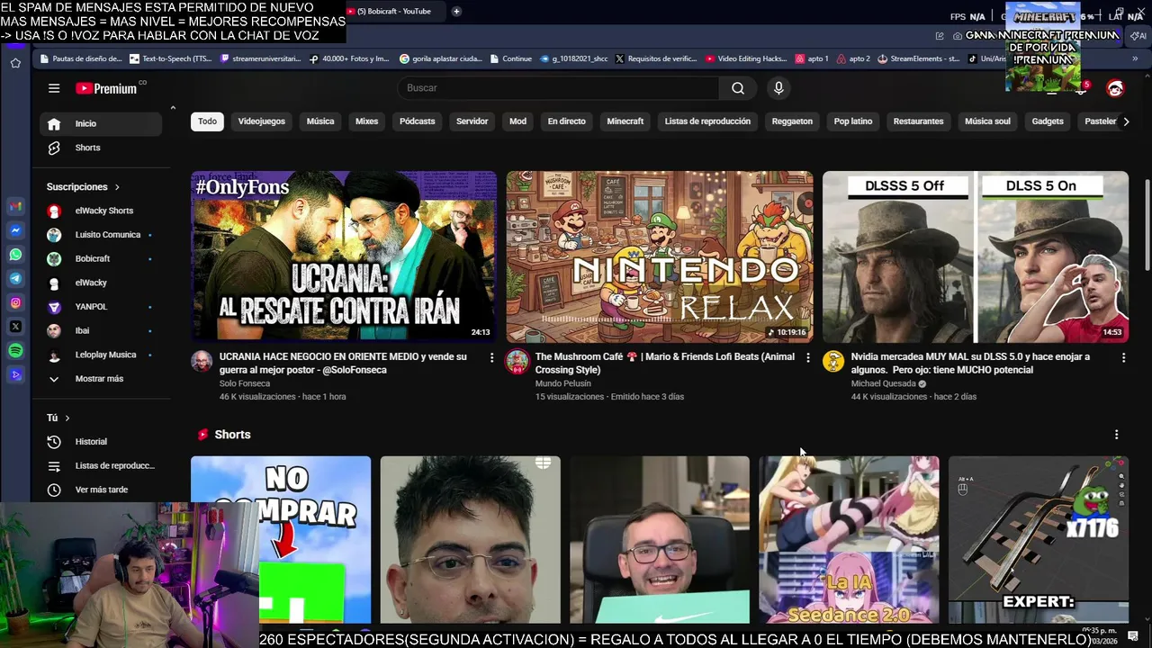
Task: Open Michael Quesada channel avatar
Action: [x=833, y=362]
